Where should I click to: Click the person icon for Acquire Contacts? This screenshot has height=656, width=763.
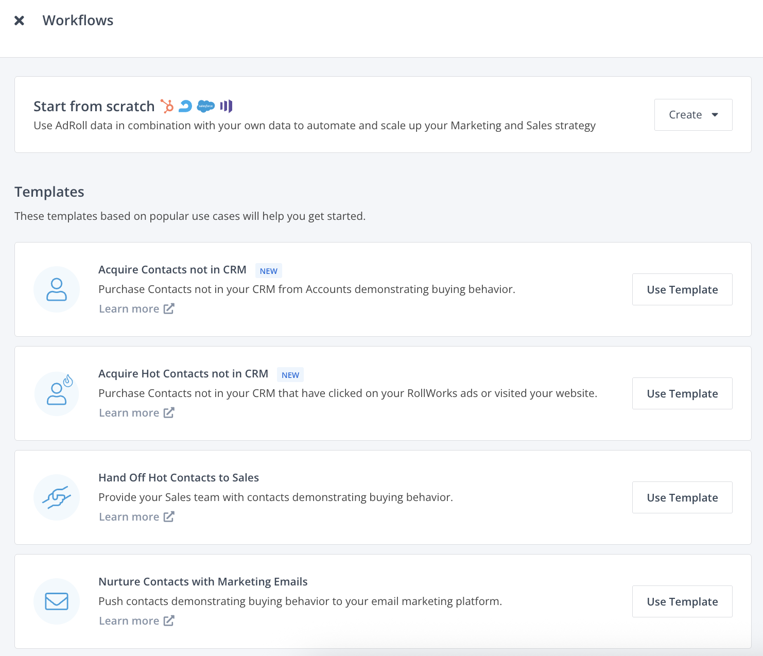click(57, 289)
